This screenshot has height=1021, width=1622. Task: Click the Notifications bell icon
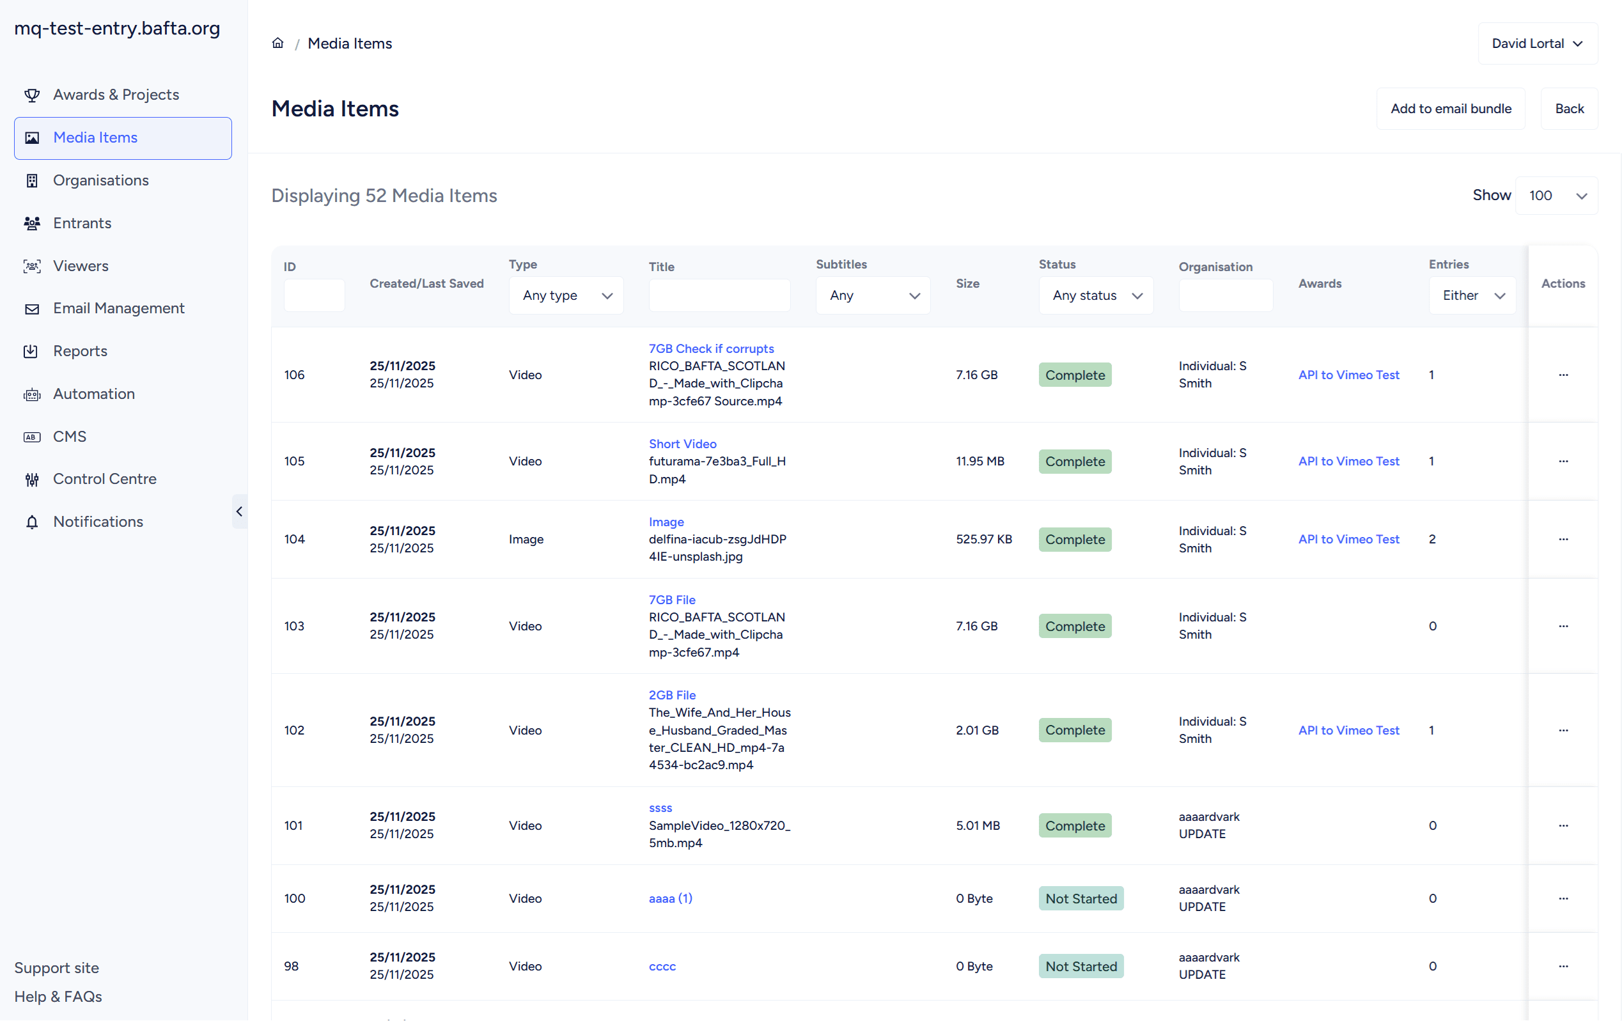coord(32,522)
